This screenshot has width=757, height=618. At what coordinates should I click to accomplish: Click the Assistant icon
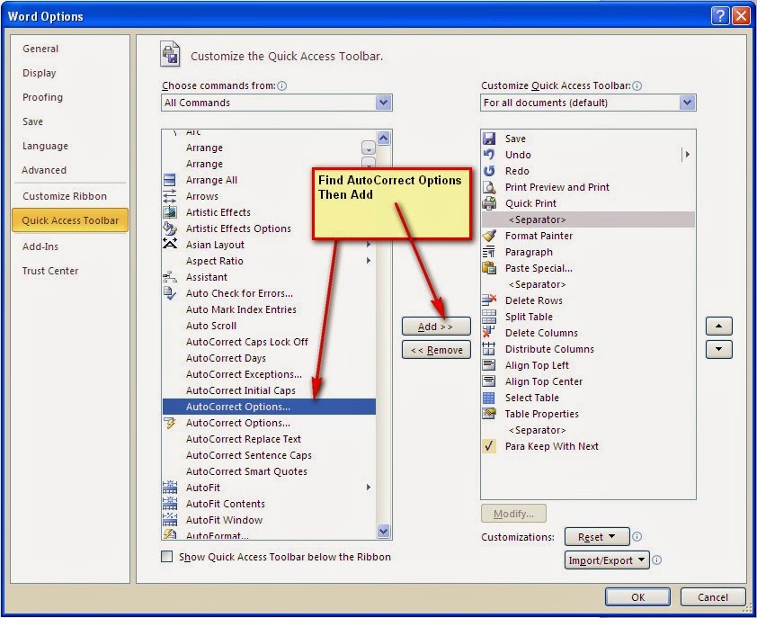pyautogui.click(x=169, y=277)
